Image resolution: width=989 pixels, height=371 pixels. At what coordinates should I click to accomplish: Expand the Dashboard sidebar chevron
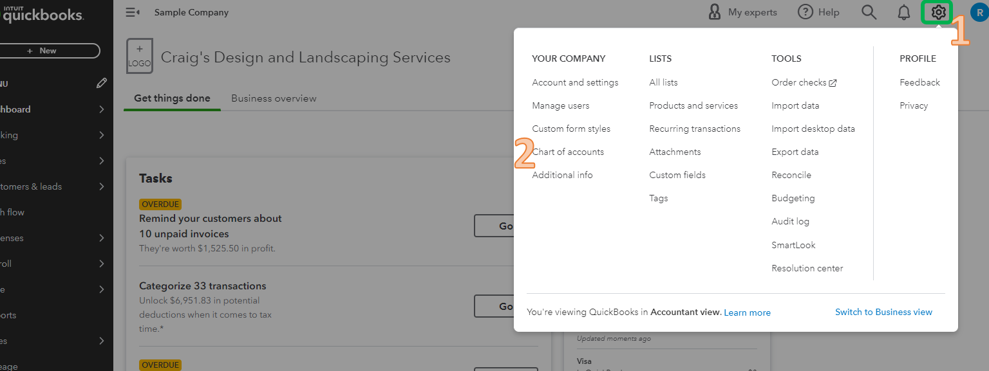click(102, 109)
